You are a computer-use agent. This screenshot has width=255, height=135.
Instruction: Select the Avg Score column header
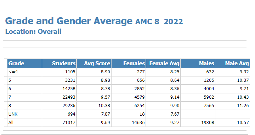(x=94, y=63)
